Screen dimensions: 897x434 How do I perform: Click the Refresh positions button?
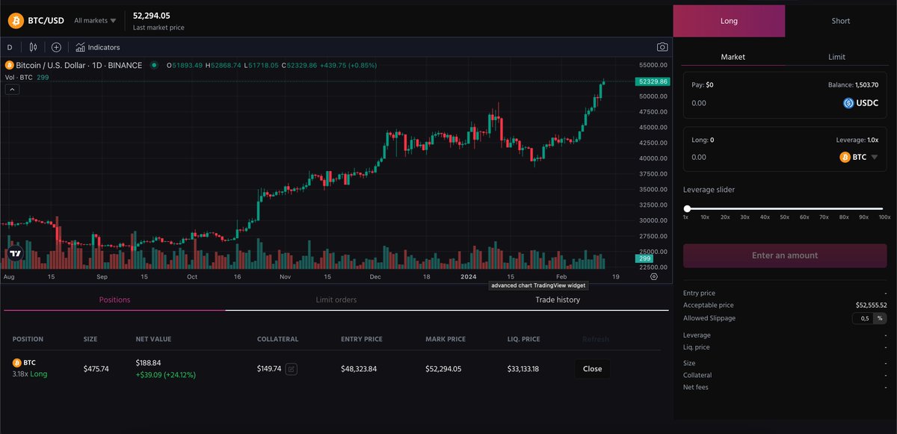596,339
